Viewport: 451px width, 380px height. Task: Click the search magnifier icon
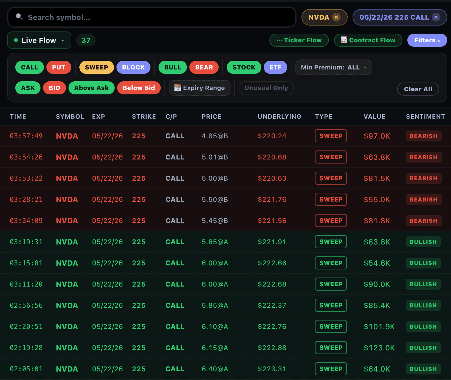coord(19,17)
